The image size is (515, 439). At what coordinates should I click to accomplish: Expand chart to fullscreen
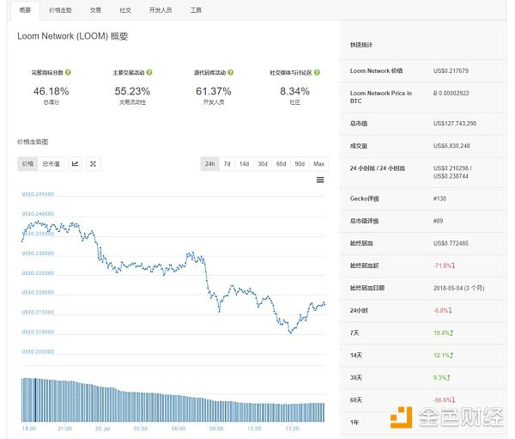(93, 164)
